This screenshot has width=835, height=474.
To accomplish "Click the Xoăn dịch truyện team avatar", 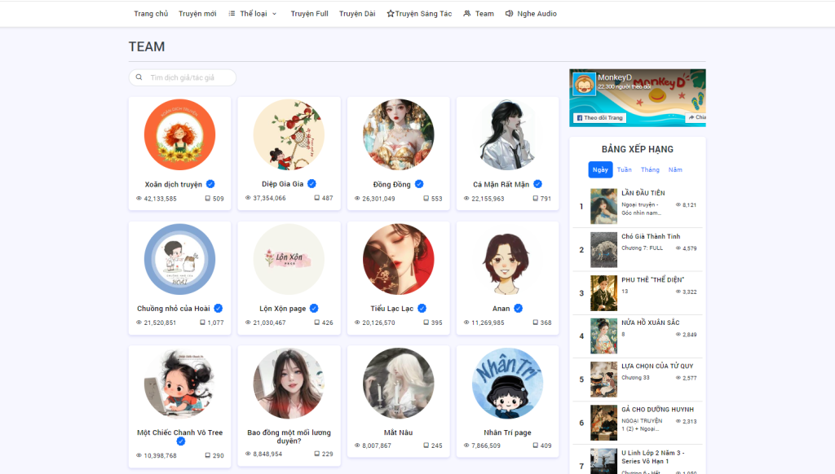I will tap(179, 135).
